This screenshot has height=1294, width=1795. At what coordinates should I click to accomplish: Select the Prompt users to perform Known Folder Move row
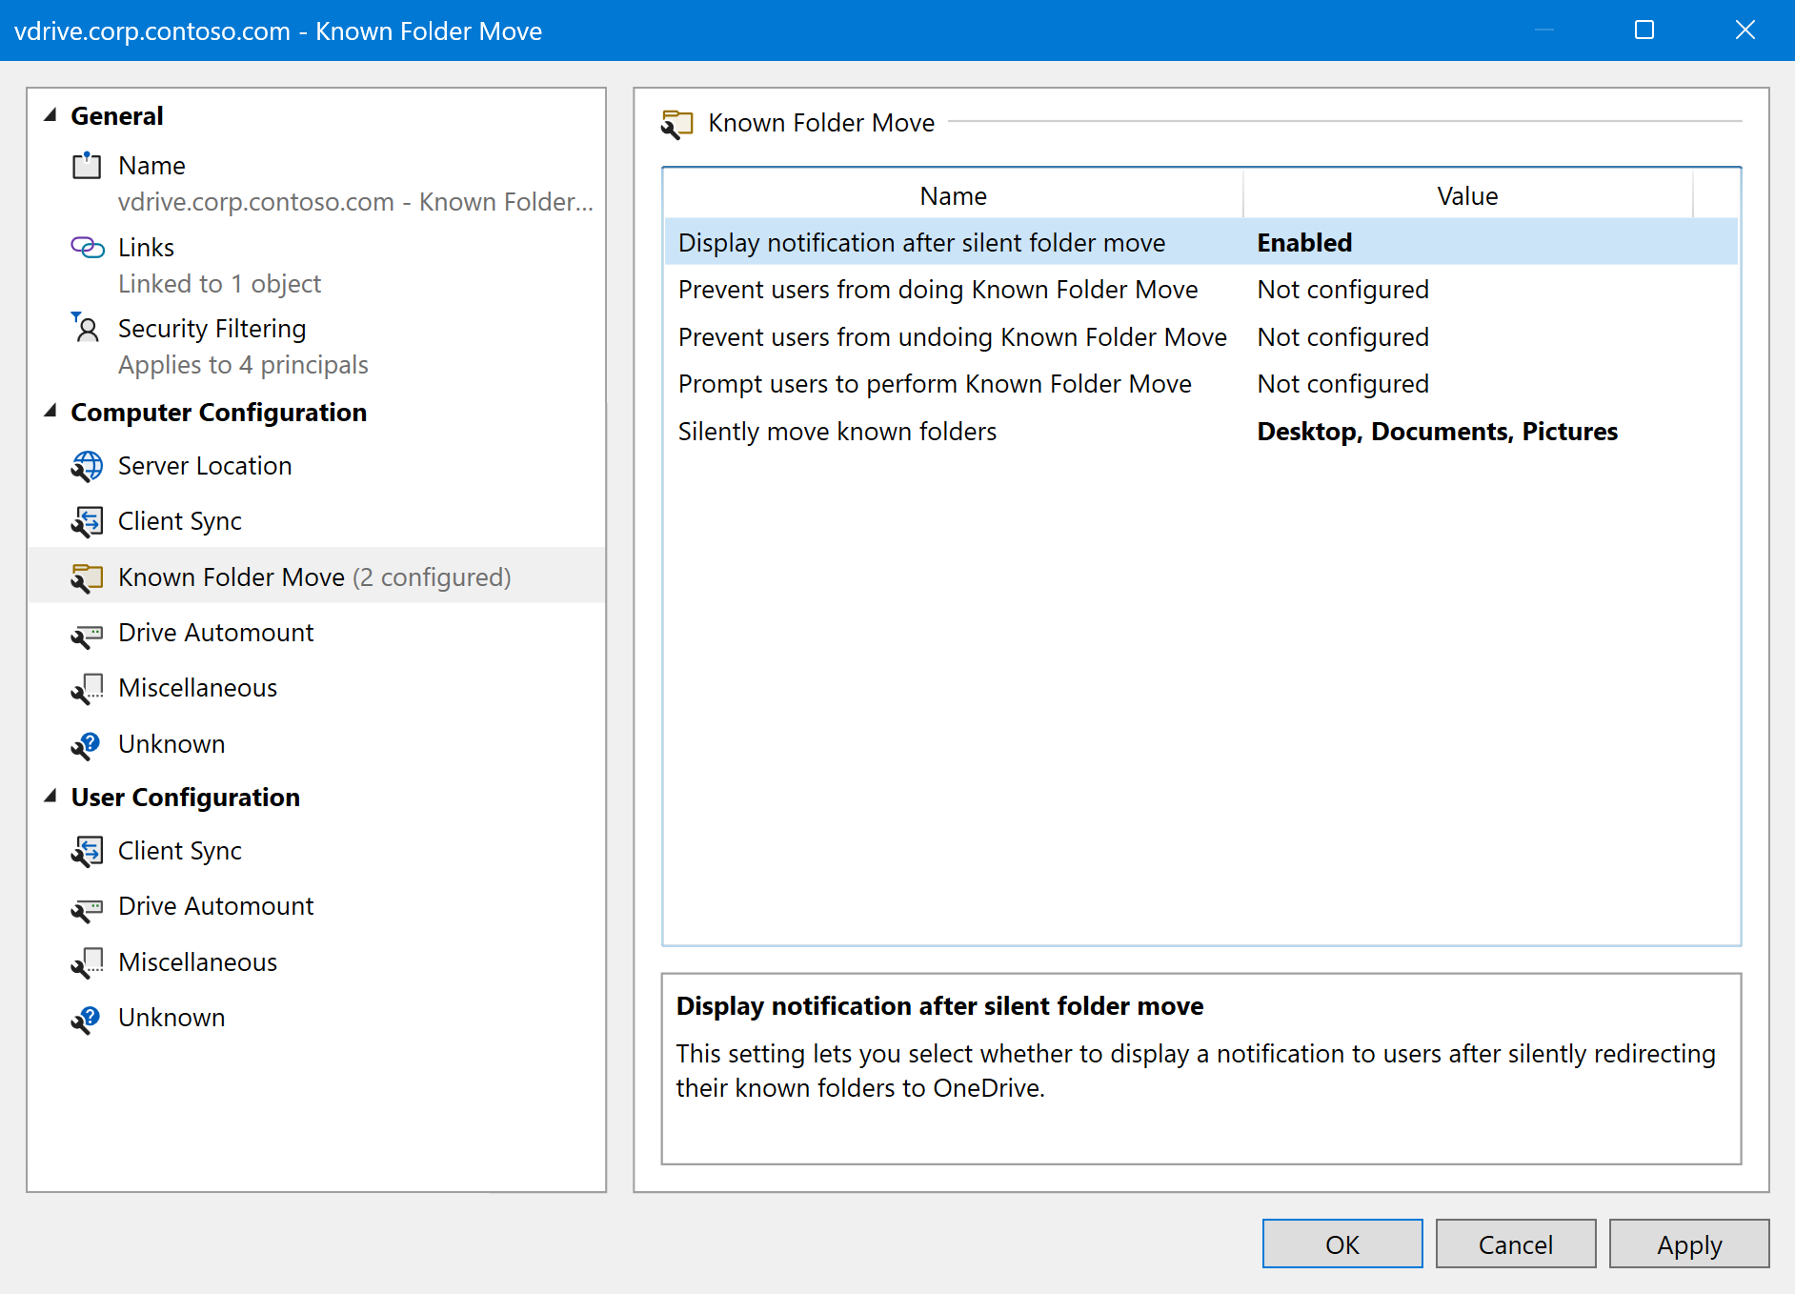pos(953,383)
